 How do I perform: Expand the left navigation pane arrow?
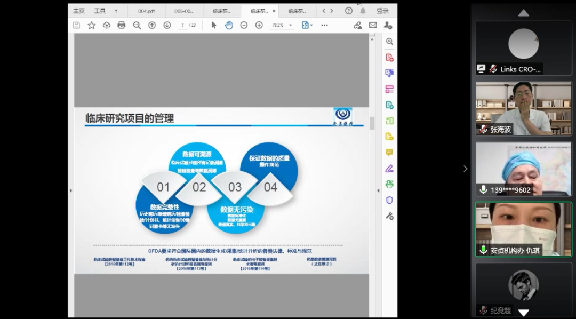(71, 190)
